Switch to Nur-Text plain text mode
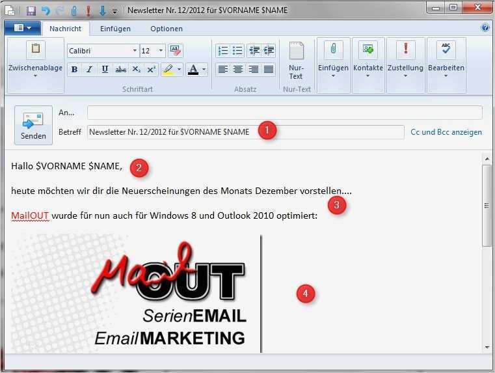 click(x=296, y=61)
